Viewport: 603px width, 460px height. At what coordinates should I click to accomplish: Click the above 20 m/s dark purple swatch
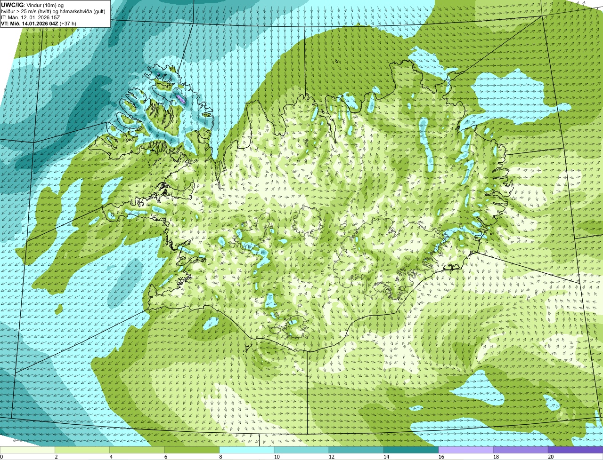pos(575,450)
